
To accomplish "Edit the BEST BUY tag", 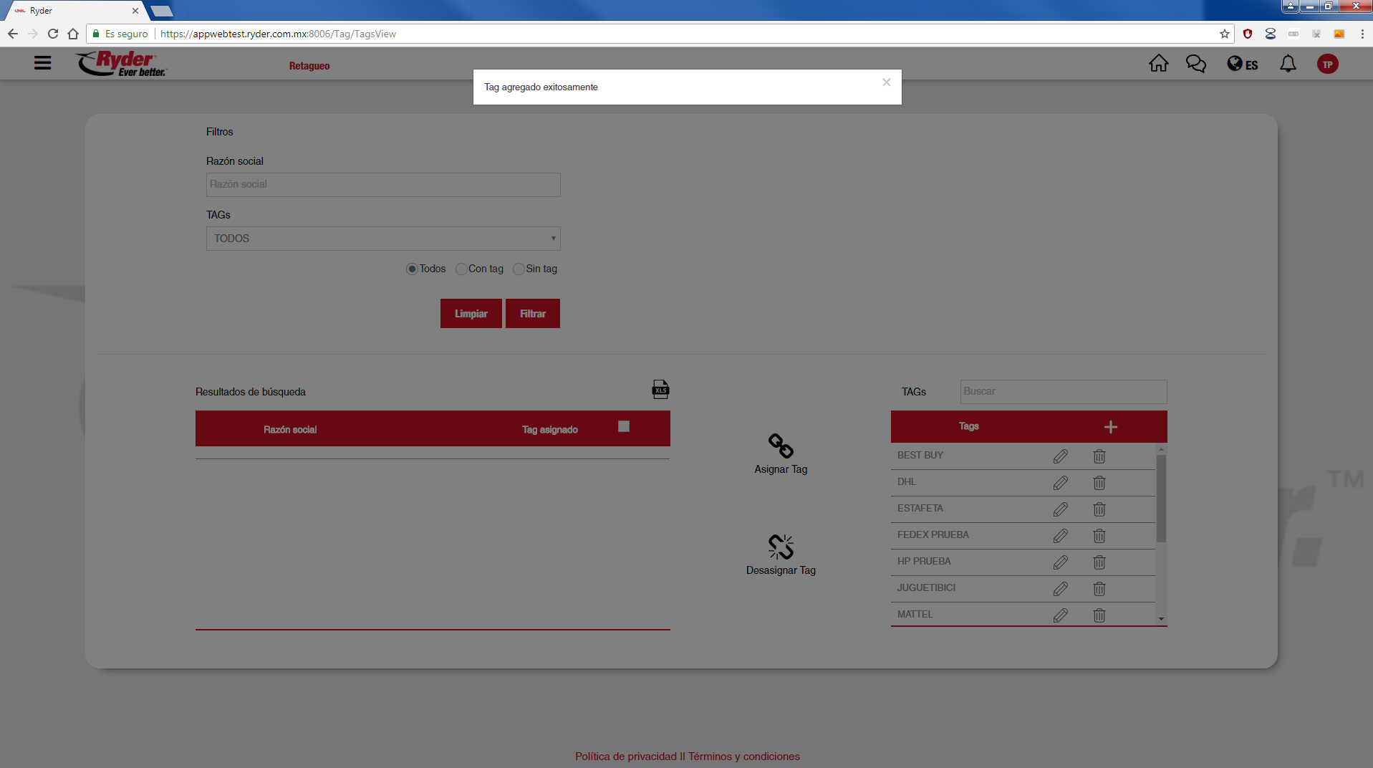I will pyautogui.click(x=1061, y=456).
